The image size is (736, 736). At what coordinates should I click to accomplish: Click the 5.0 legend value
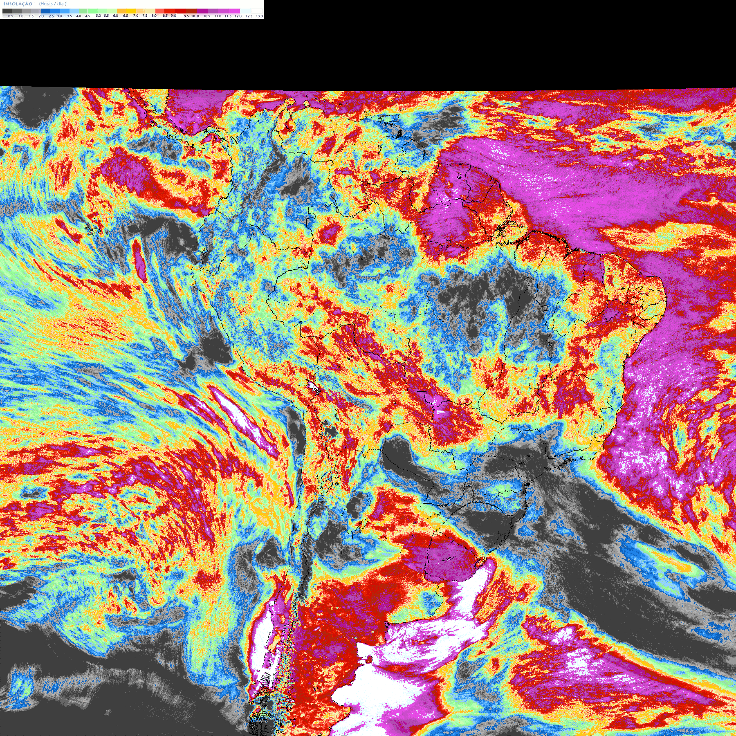tap(98, 16)
